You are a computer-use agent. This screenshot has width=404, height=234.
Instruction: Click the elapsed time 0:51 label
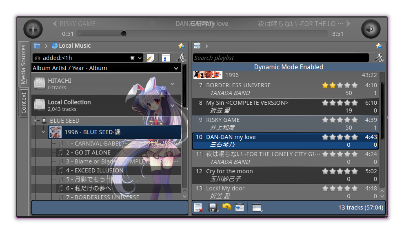pyautogui.click(x=67, y=34)
